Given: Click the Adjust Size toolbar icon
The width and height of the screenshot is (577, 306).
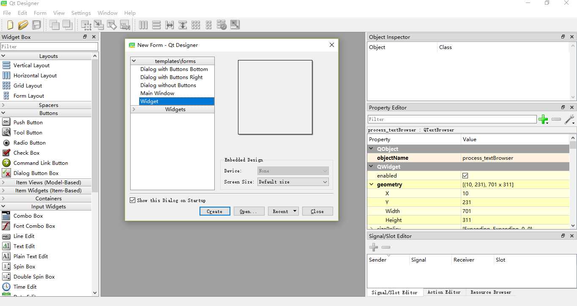Looking at the screenshot, I should click(x=235, y=25).
